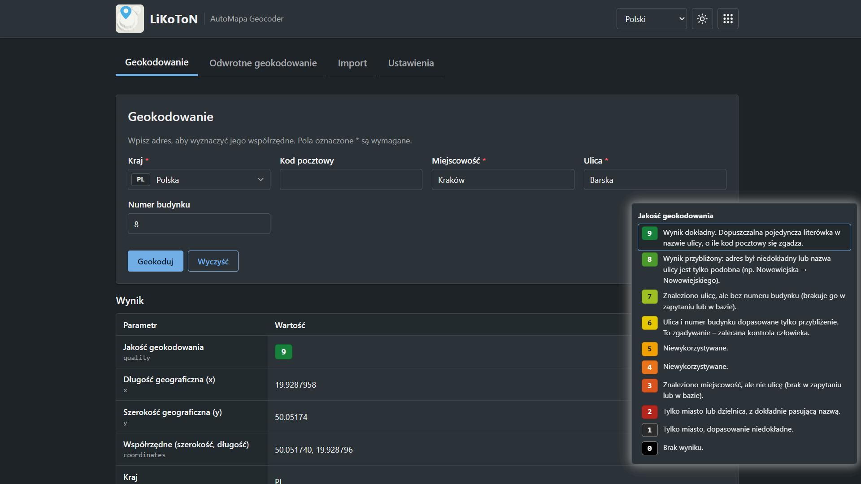This screenshot has height=484, width=861.
Task: Open the Polski language dropdown
Action: coord(652,19)
